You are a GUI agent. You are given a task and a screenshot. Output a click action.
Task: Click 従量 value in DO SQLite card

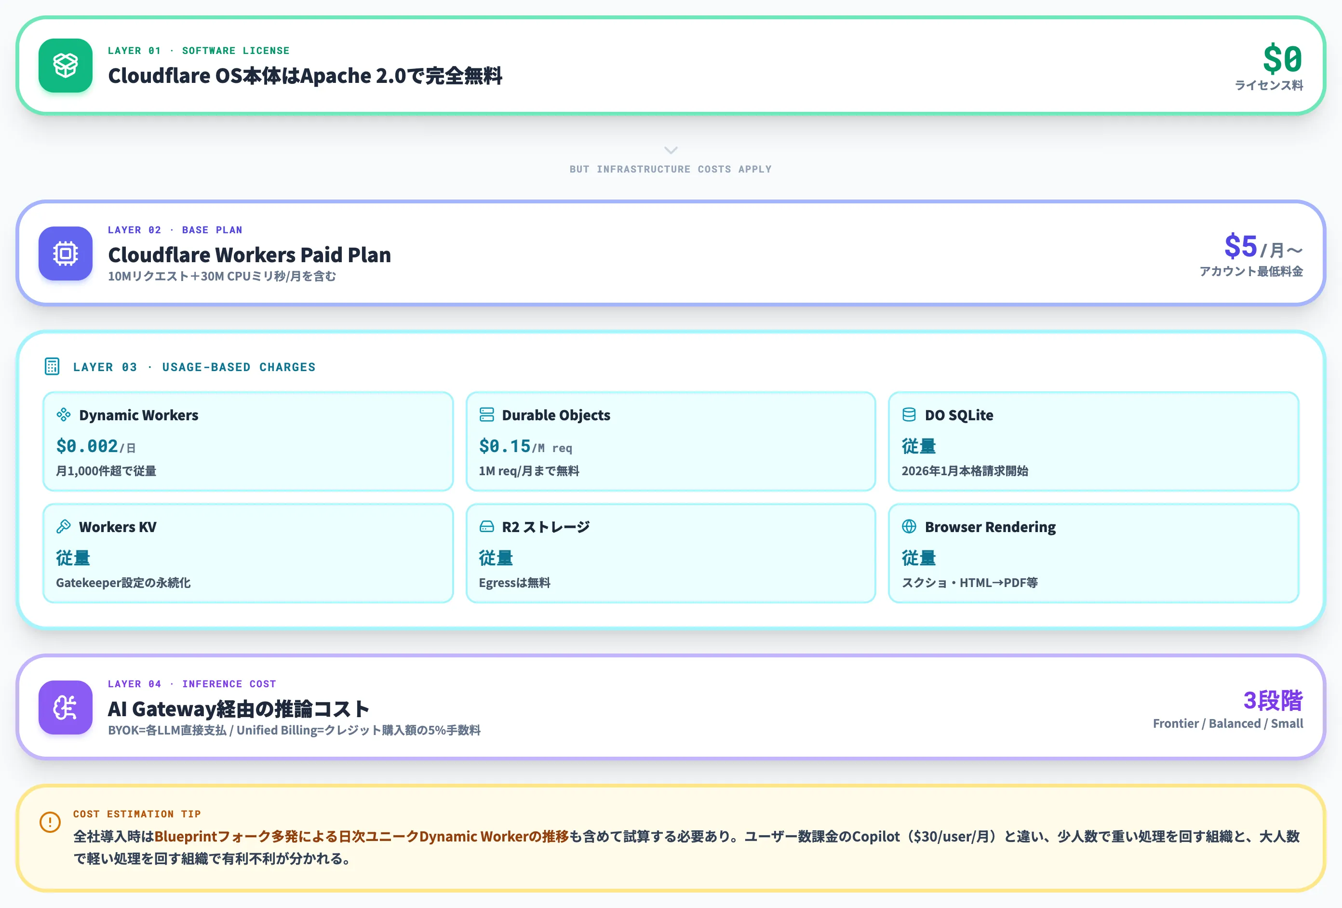918,446
